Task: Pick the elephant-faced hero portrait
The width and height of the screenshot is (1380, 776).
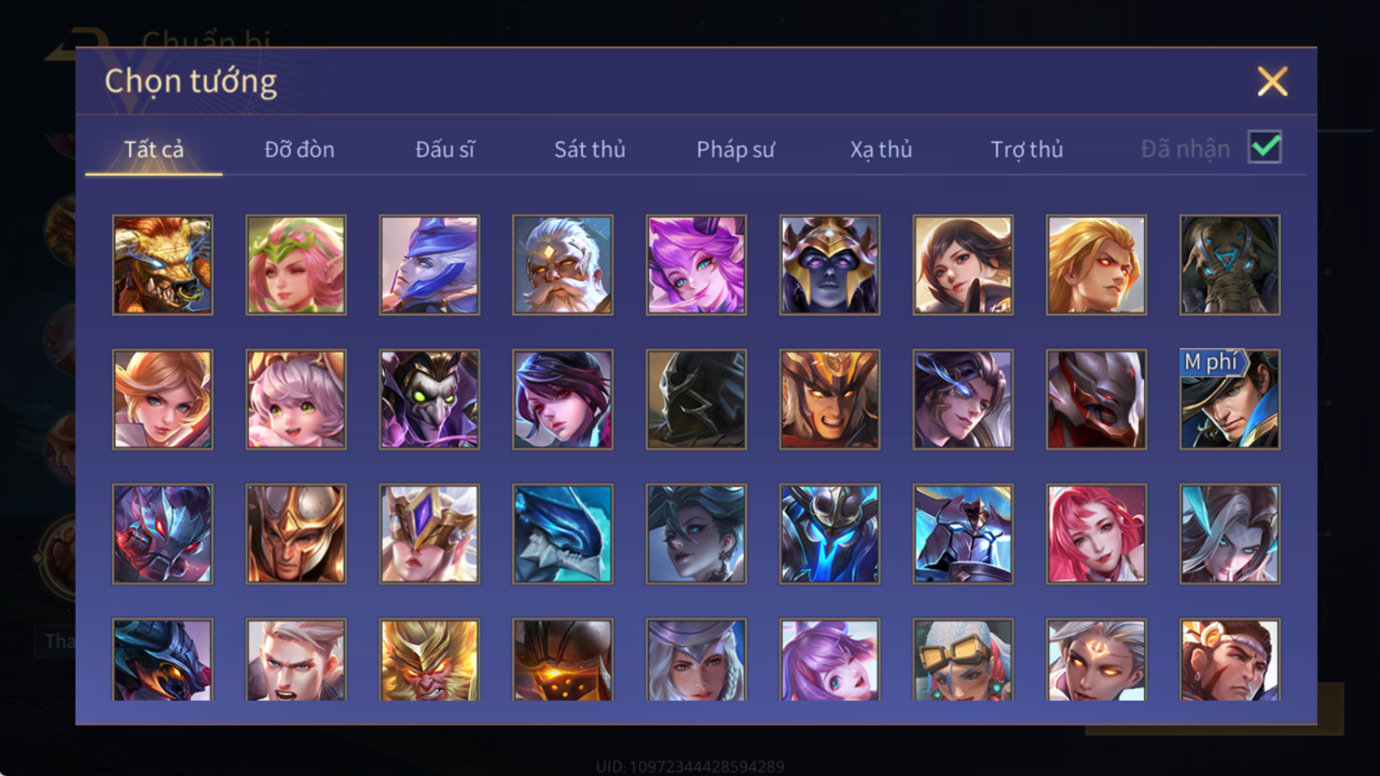Action: [x=1230, y=265]
